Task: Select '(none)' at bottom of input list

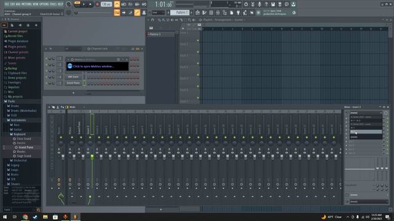Action: tap(366, 137)
